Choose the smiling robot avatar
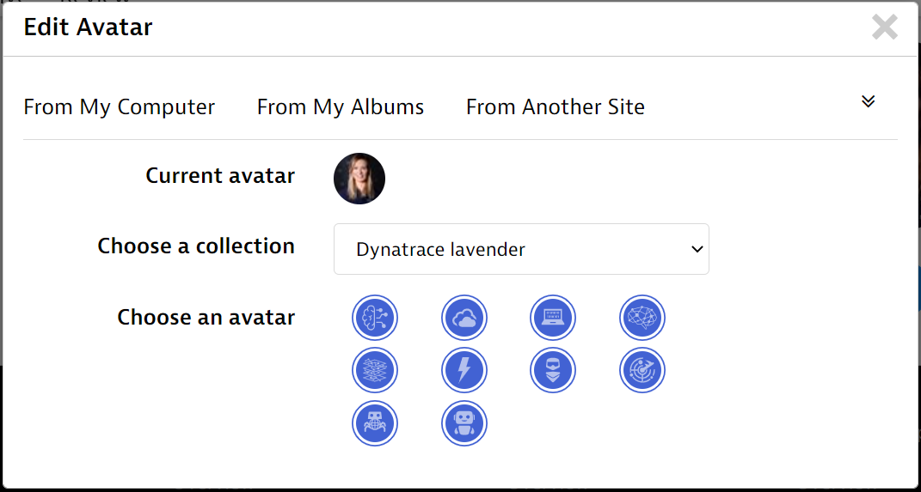This screenshot has width=921, height=492. [x=464, y=423]
